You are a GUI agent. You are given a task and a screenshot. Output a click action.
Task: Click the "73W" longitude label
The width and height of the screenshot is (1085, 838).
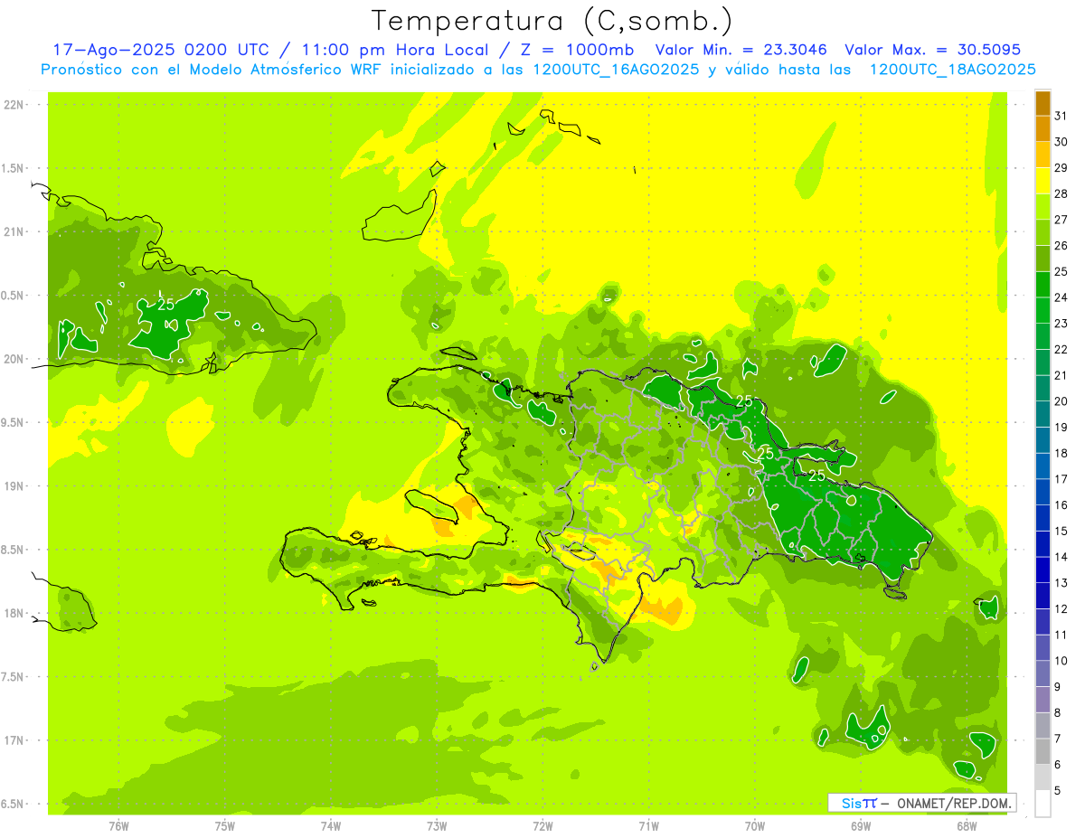point(437,826)
